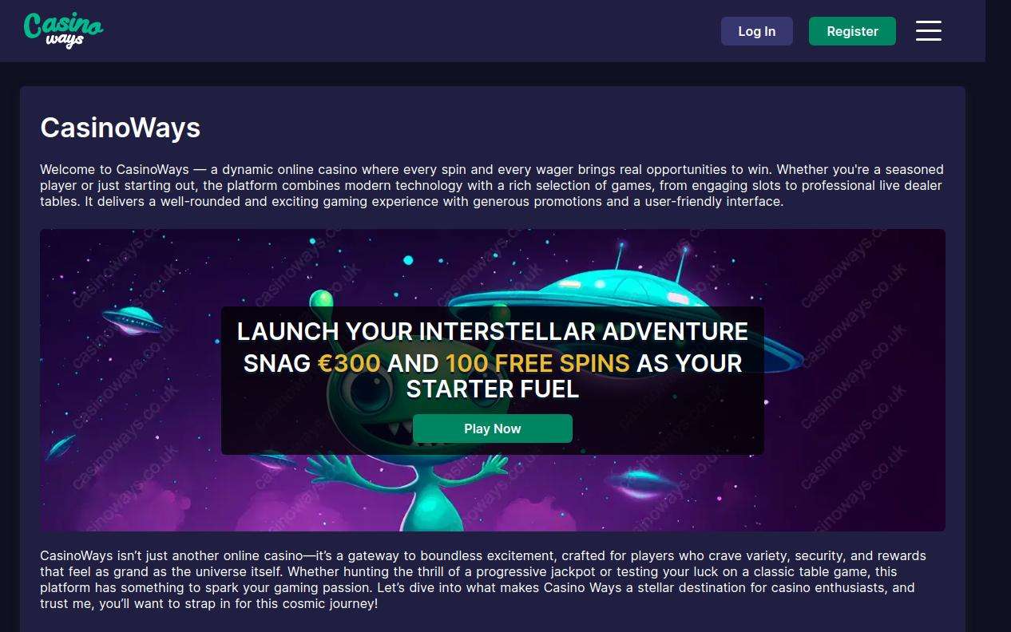Click the tiny UFO at the banner's lower left edge

[x=60, y=445]
